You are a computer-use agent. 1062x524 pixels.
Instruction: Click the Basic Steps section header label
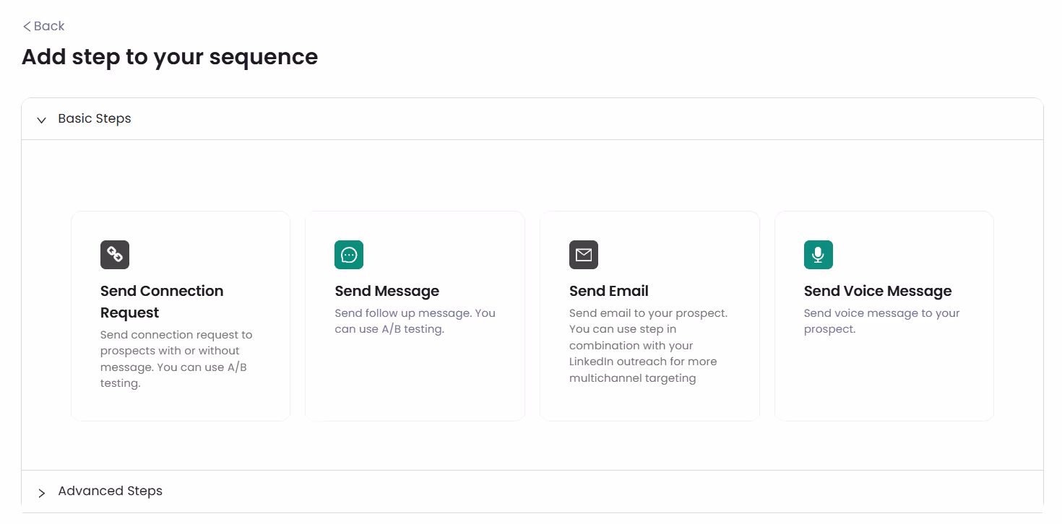pos(95,118)
